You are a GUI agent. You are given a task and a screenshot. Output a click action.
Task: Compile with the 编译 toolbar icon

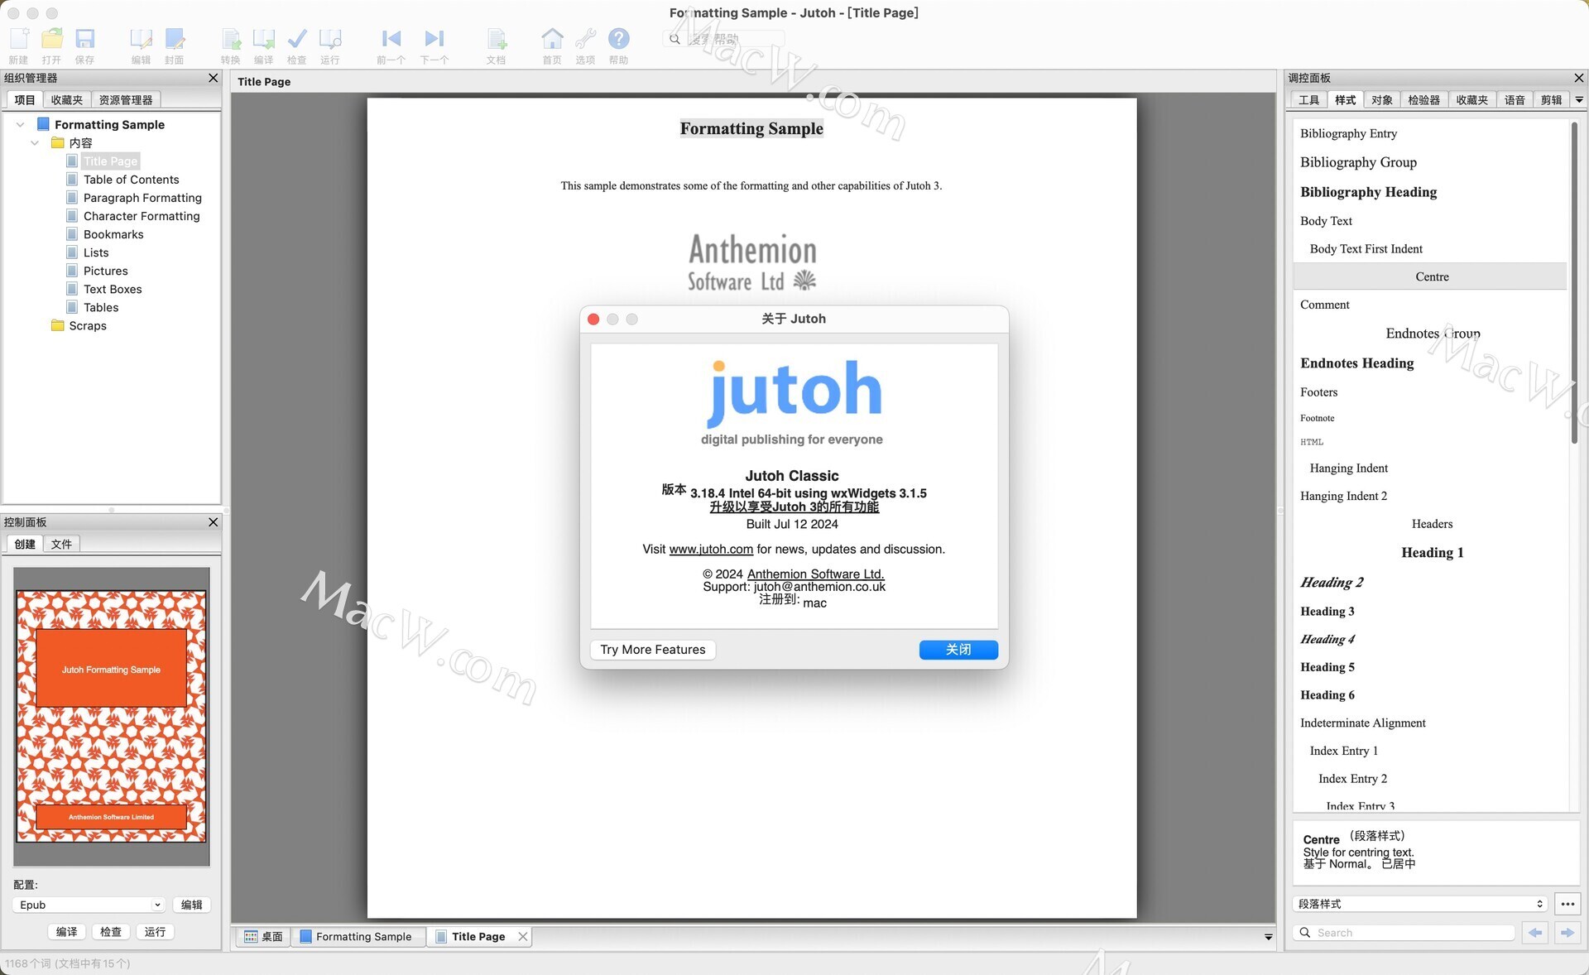coord(264,46)
